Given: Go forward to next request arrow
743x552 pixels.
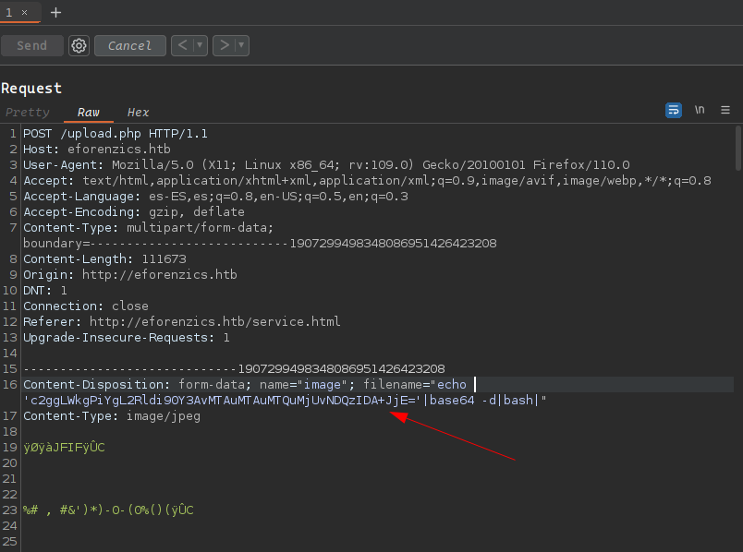Looking at the screenshot, I should tap(225, 45).
